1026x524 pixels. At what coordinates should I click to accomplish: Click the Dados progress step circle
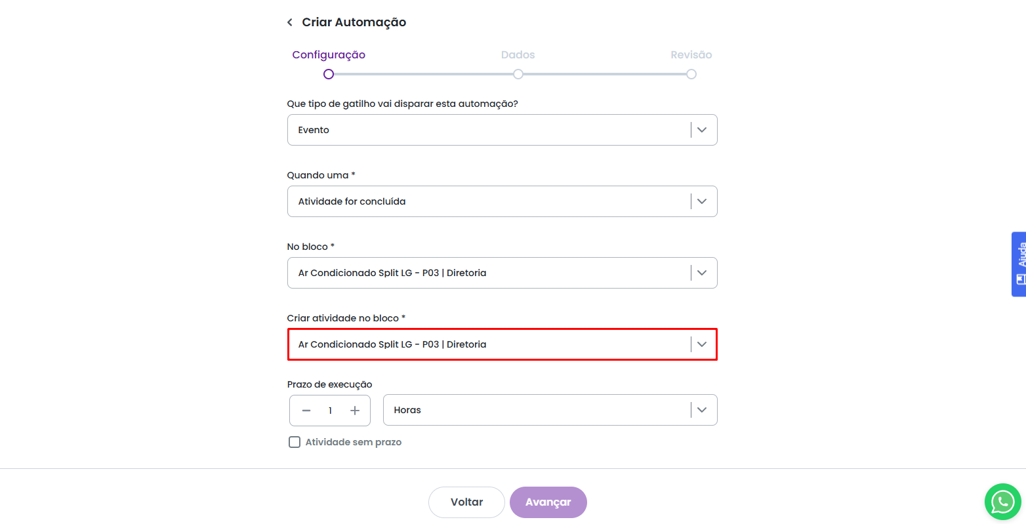pos(518,74)
